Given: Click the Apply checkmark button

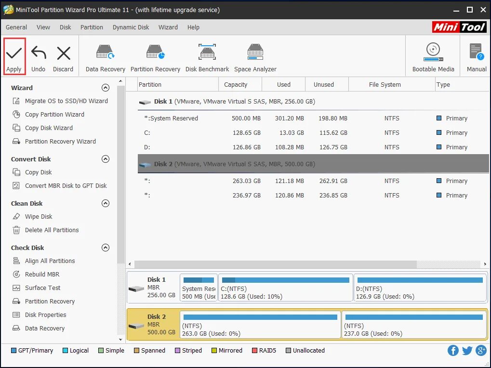Looking at the screenshot, I should click(x=14, y=57).
